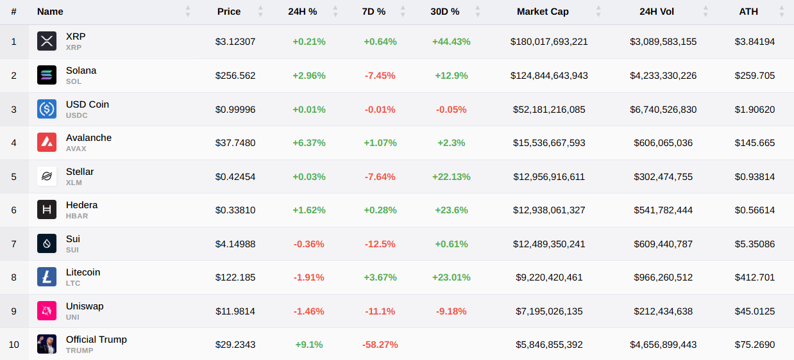794x360 pixels.
Task: Open the Sui name link
Action: (x=73, y=239)
